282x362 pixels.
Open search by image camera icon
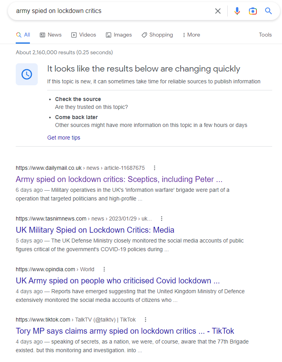[253, 11]
